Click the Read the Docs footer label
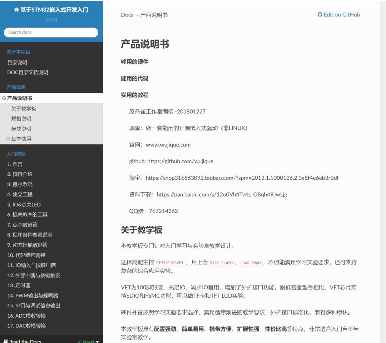 pos(25,341)
